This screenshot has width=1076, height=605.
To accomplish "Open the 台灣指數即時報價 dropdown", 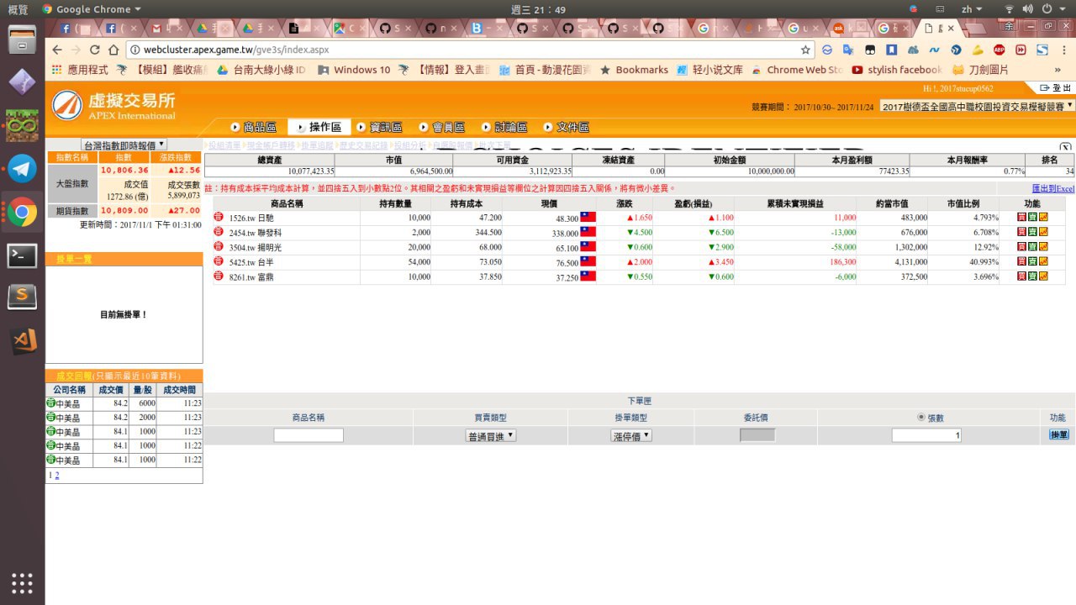I will tap(124, 145).
